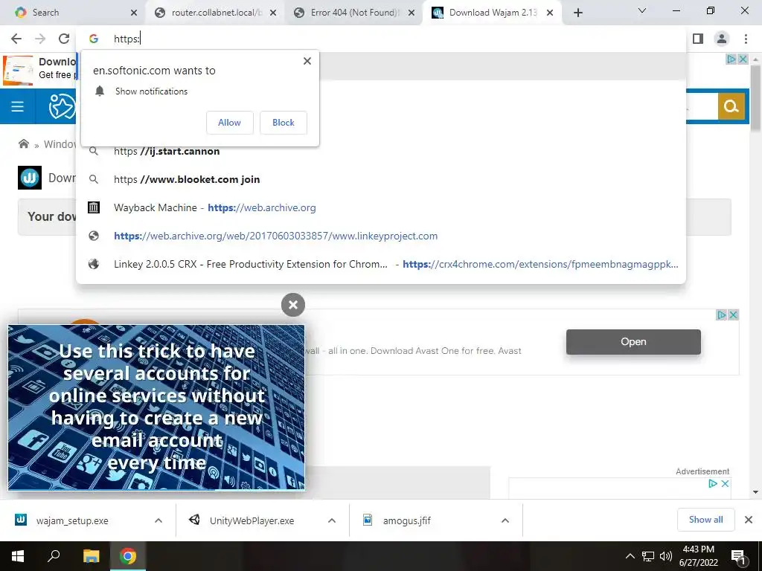Screen dimensions: 762x571
Task: Close the Download Wajam tab
Action: [550, 13]
